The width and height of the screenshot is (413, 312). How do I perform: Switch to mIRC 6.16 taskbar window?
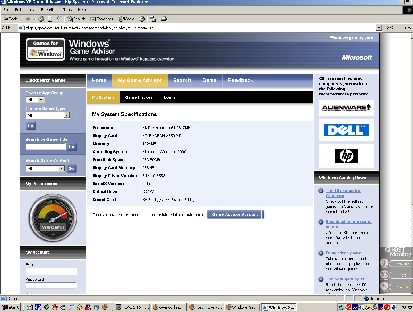132,307
